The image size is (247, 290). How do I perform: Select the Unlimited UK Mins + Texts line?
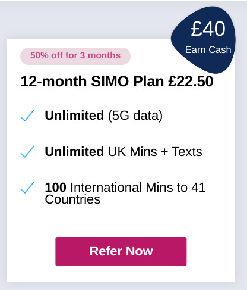point(123,152)
